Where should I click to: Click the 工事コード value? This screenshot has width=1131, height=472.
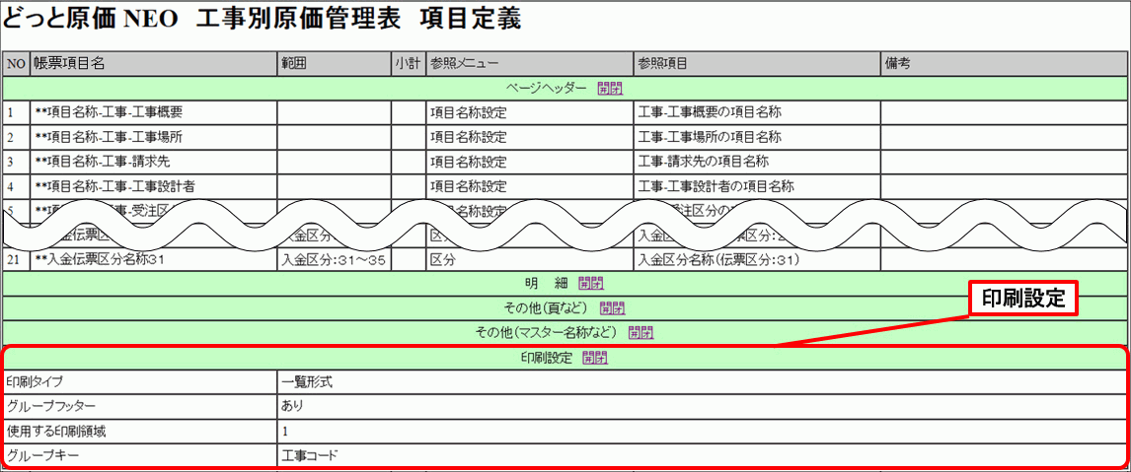pyautogui.click(x=310, y=455)
